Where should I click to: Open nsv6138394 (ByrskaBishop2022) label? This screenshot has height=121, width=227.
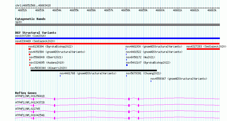point(51,46)
